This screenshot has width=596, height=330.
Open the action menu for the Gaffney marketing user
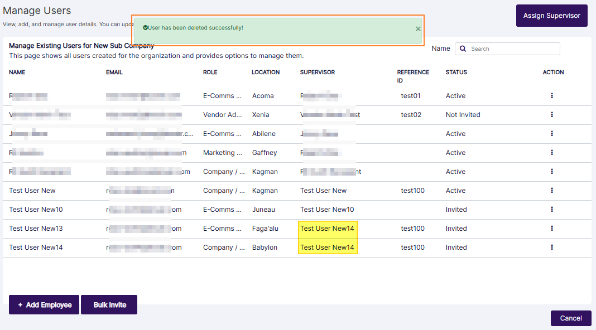point(551,152)
